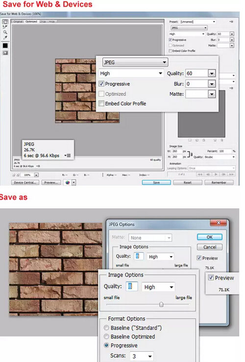Select the Eyedropper tool
Image resolution: width=245 pixels, height=362 pixels.
click(x=5, y=38)
